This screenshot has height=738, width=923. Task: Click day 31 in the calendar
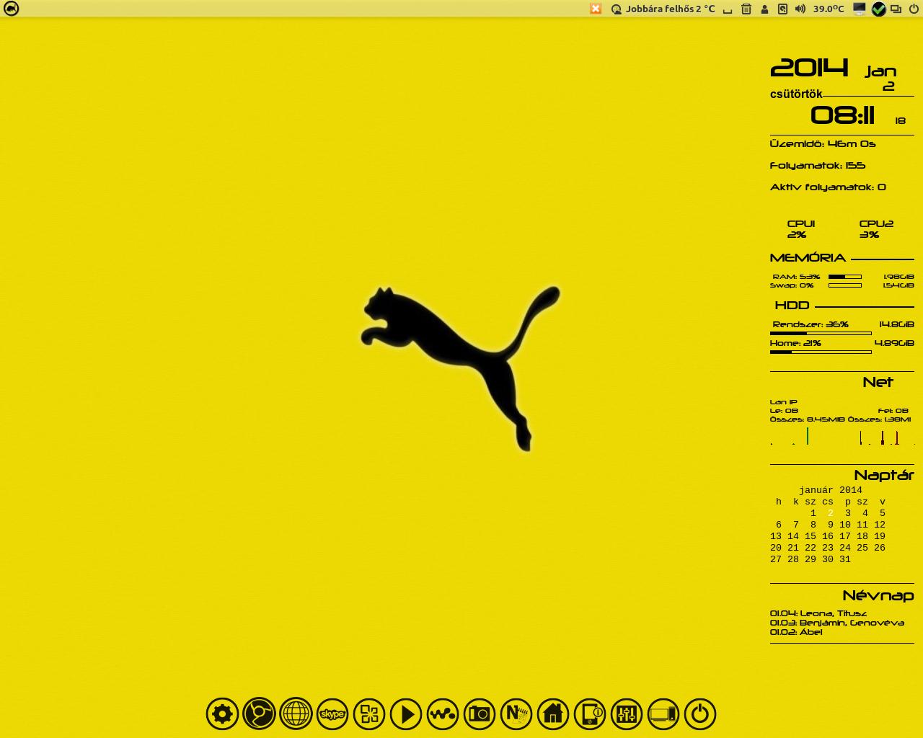pos(845,559)
